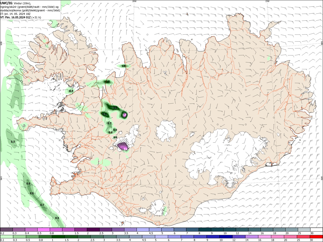The height and width of the screenshot is (242, 323).
Task: Select the 'rigning/skúrir' legend text line
Action: [x=29, y=7]
